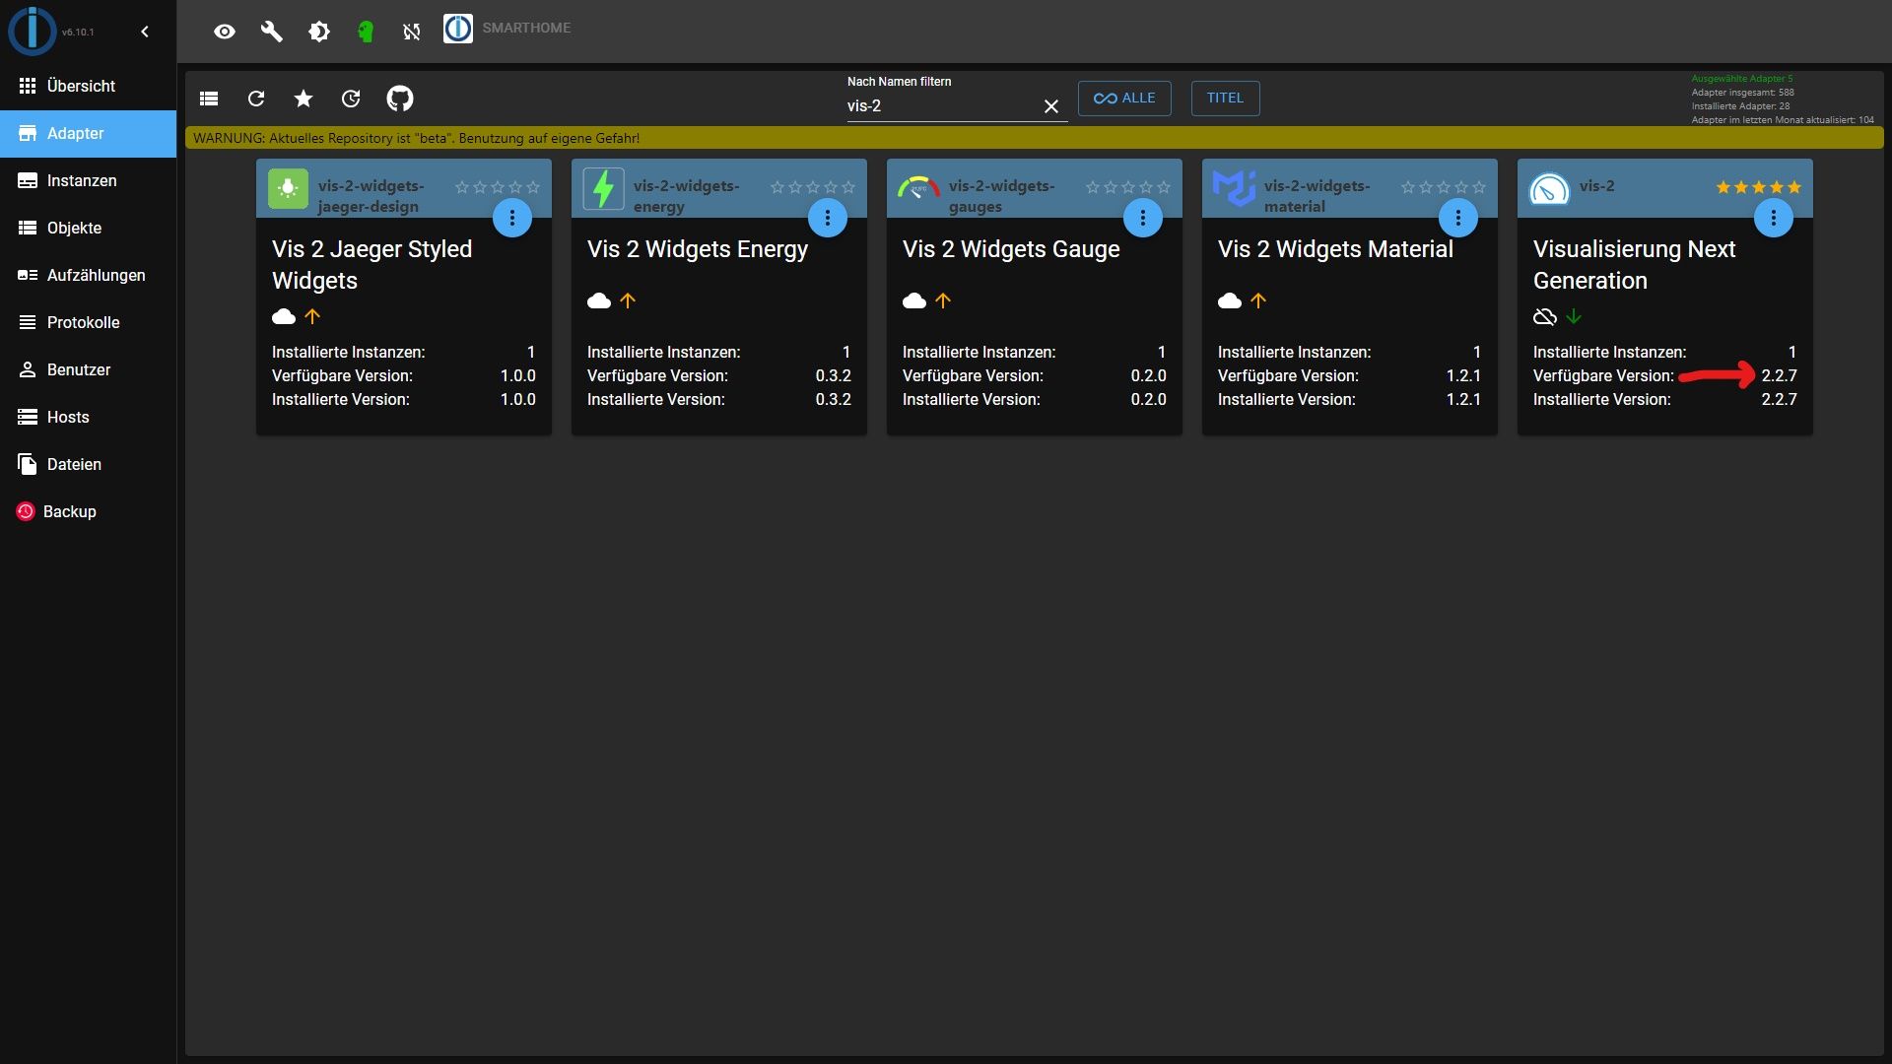Toggle the theme brightness icon

318,32
